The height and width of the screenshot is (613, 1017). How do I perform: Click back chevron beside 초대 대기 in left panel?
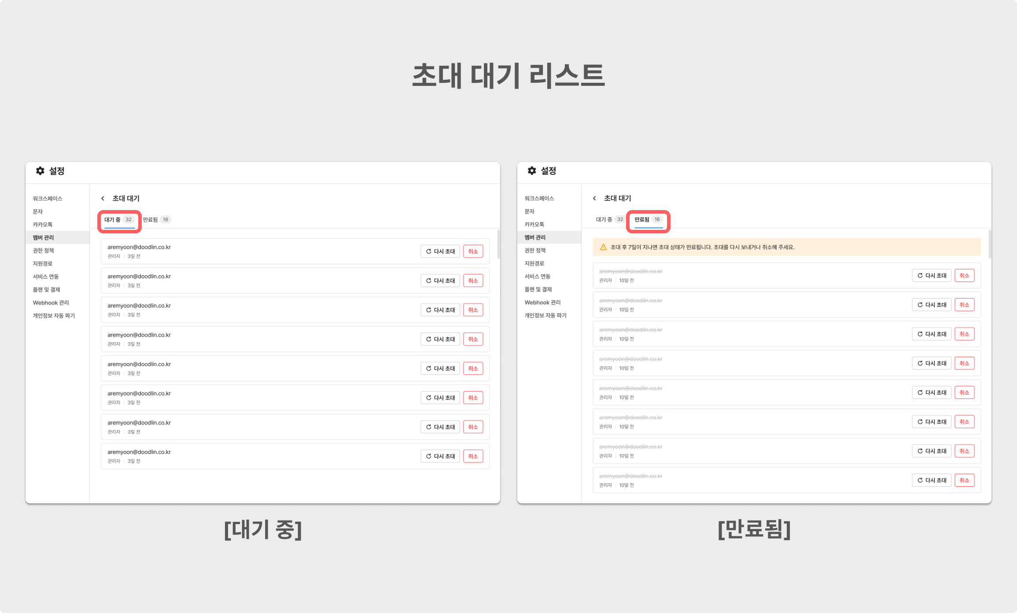[103, 199]
